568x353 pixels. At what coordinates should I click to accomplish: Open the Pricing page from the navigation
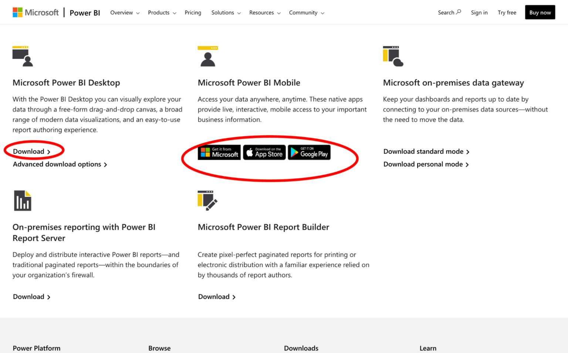[193, 12]
